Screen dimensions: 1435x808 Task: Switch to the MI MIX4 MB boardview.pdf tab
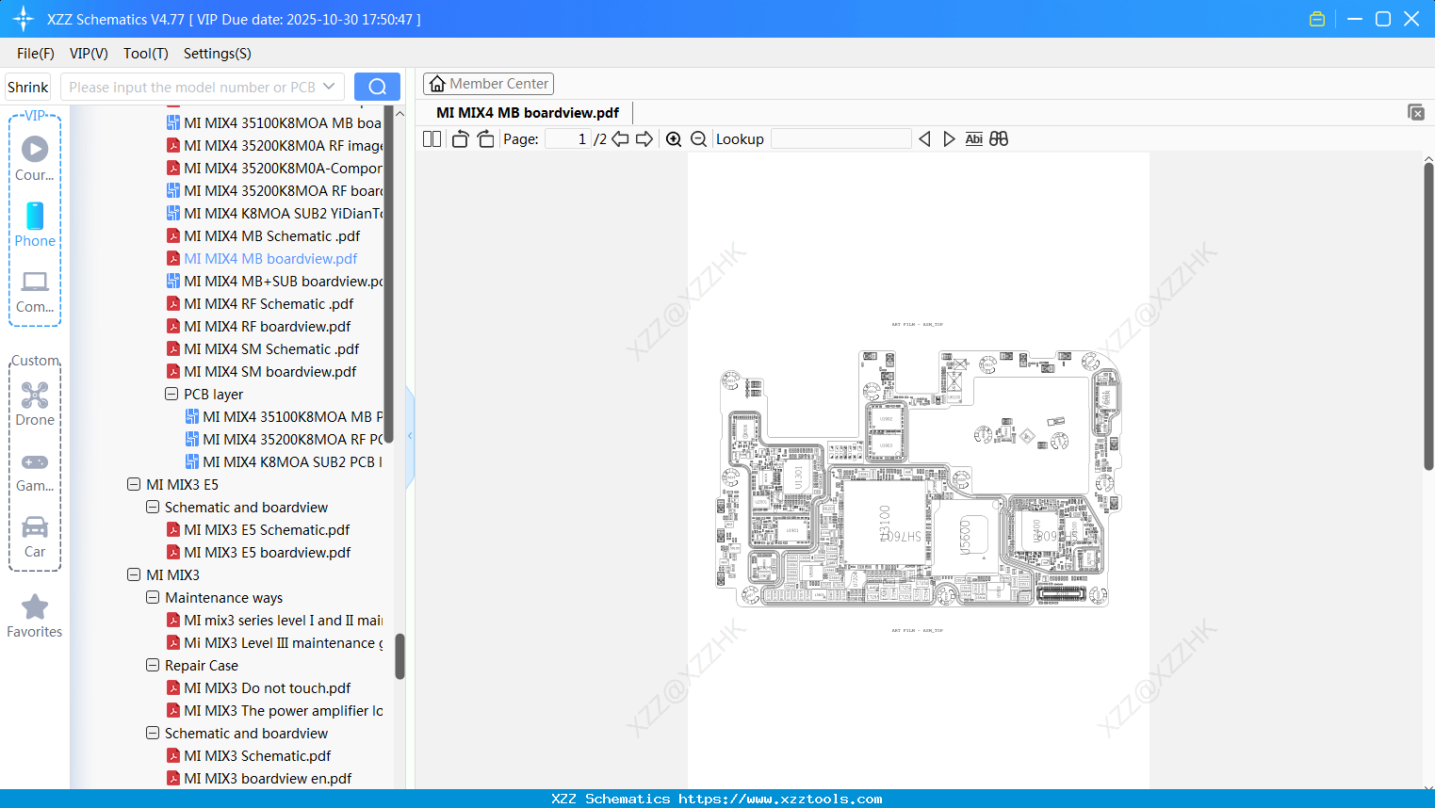coord(526,111)
